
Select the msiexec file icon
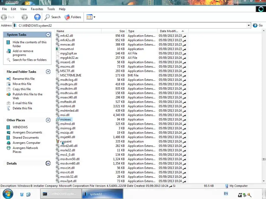(x=58, y=119)
